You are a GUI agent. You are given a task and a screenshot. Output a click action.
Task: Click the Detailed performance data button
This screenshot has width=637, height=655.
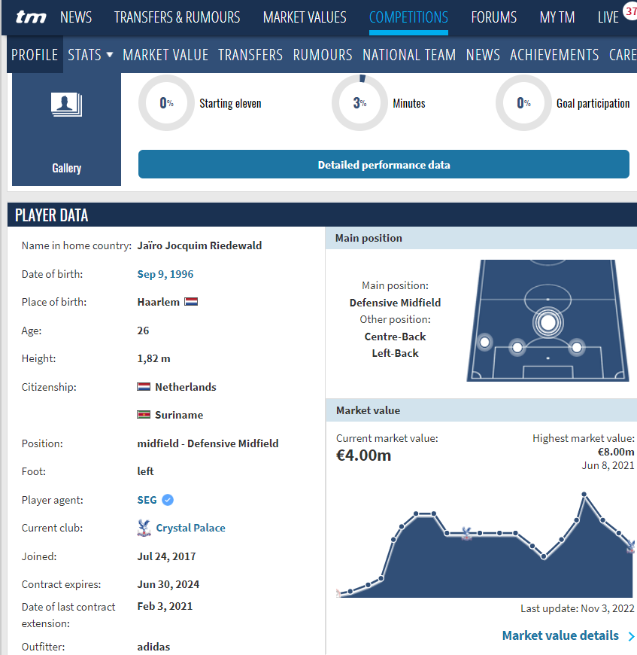(384, 165)
